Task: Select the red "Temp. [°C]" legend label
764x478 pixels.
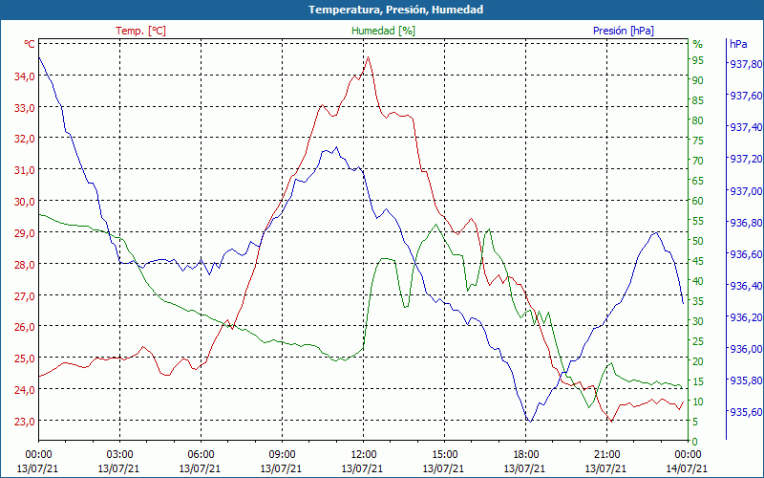Action: coord(140,31)
